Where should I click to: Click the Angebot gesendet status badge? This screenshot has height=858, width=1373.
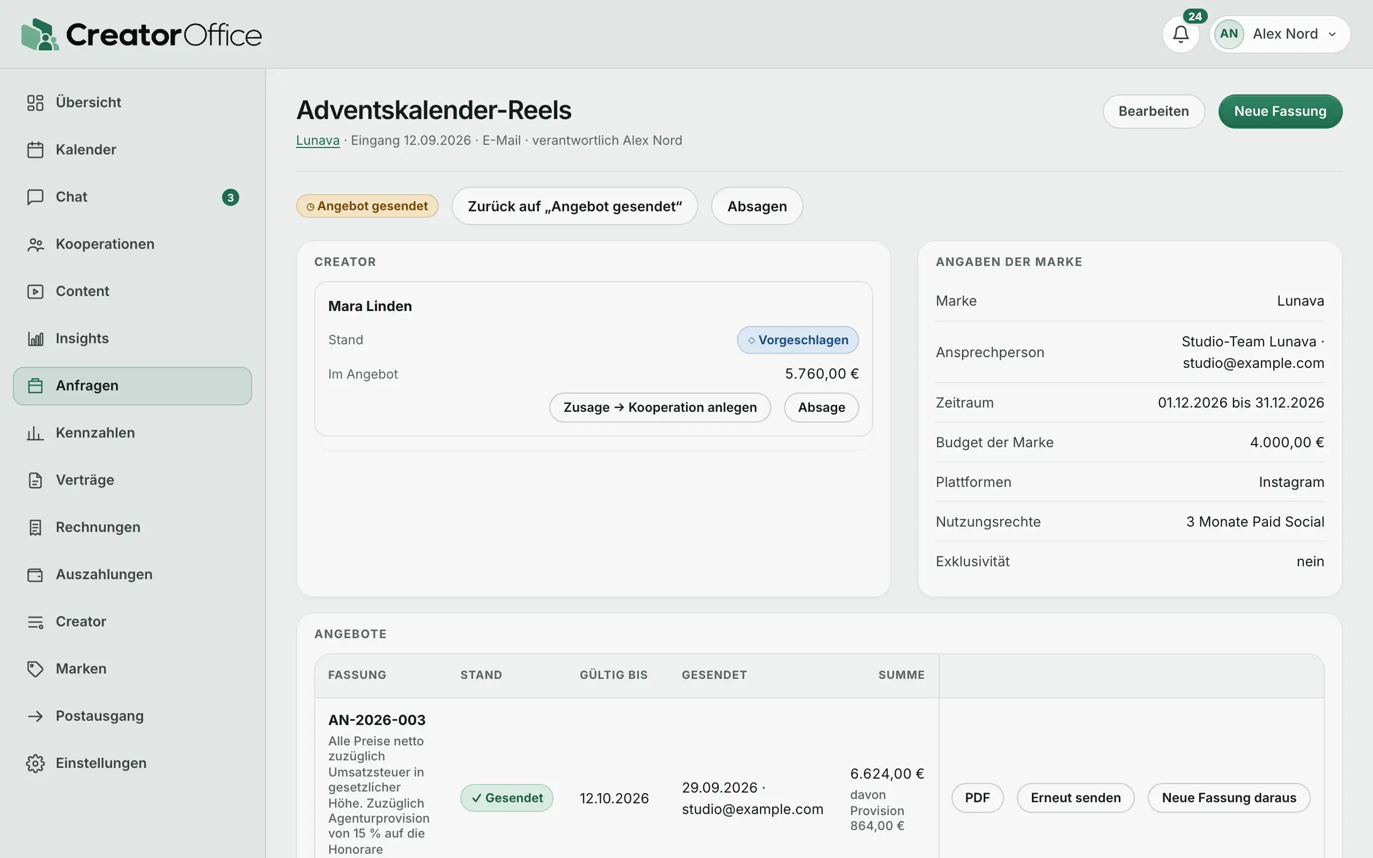click(367, 206)
